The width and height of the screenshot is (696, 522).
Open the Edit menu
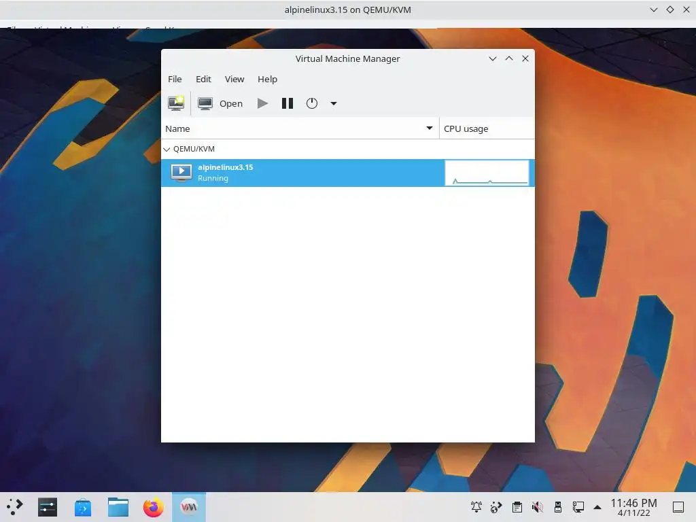tap(203, 79)
